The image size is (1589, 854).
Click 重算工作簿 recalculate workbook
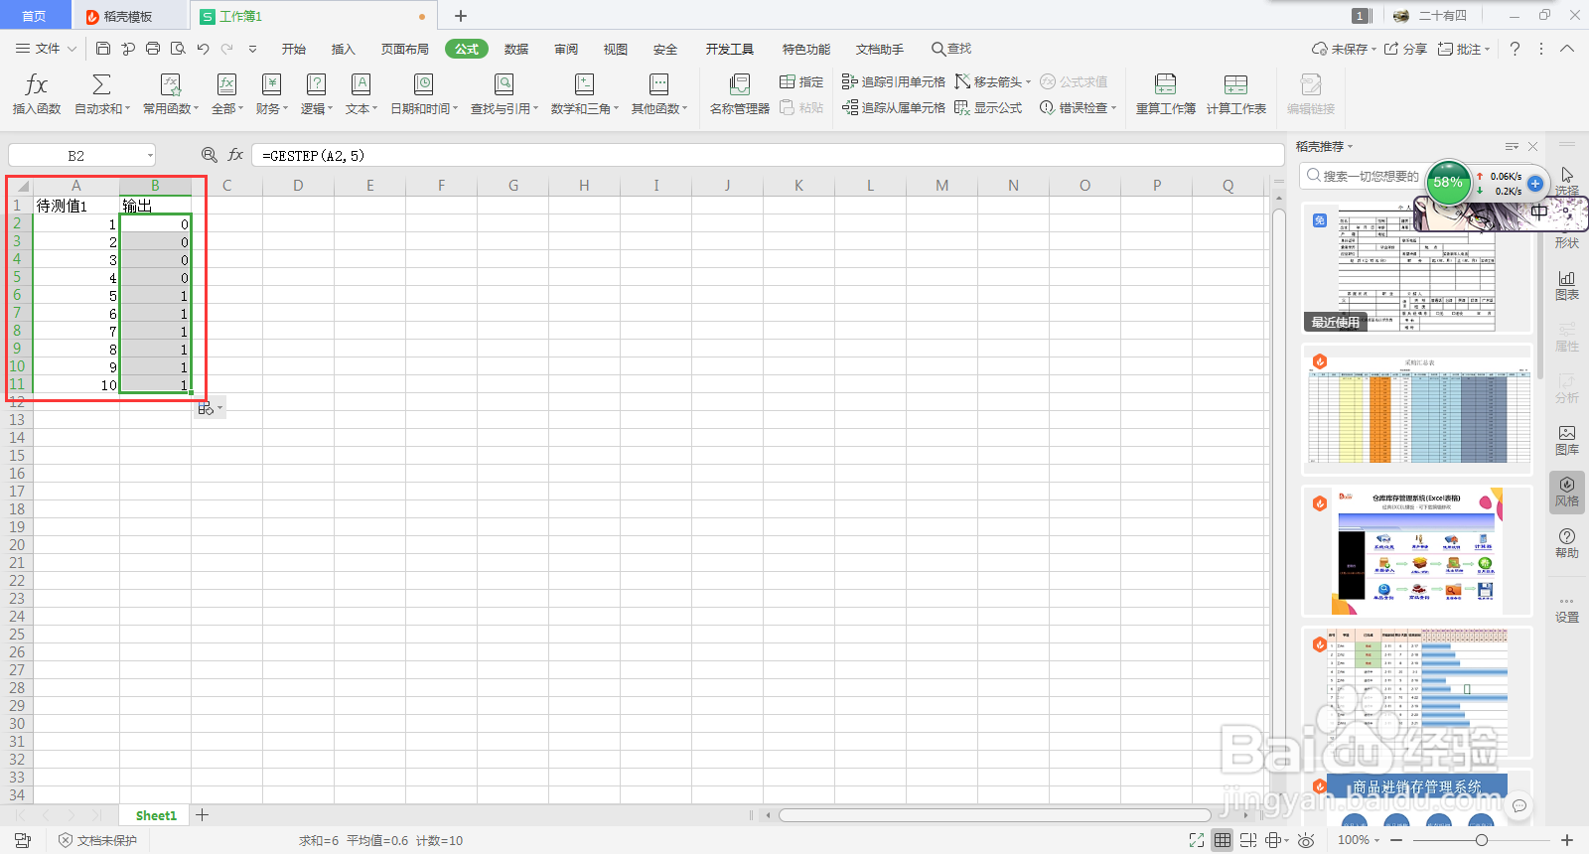(1166, 94)
